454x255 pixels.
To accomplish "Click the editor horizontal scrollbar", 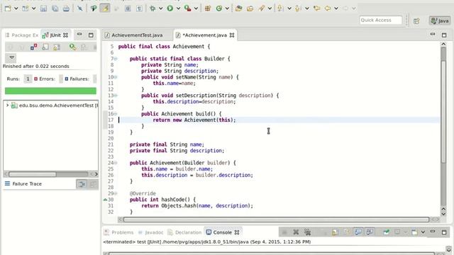I will pos(276,220).
